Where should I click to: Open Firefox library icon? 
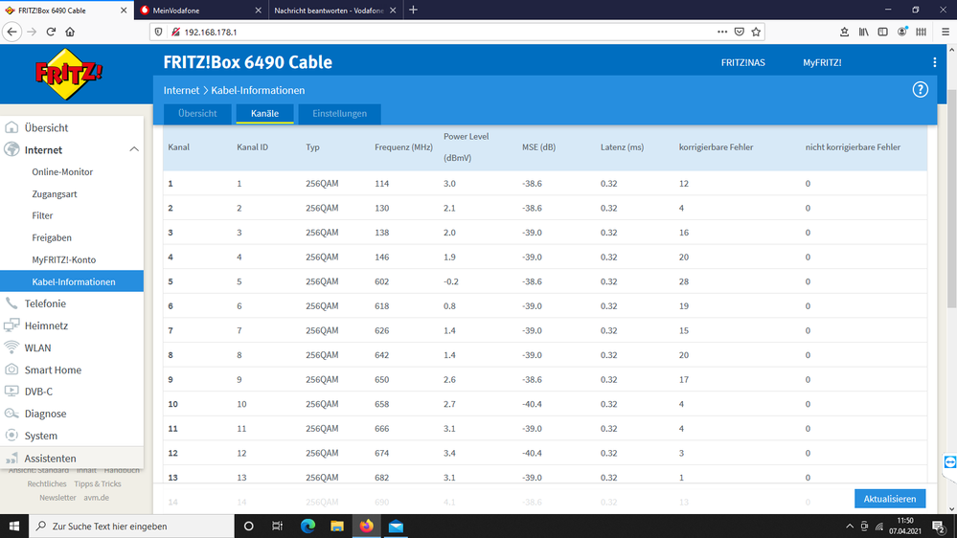point(864,32)
